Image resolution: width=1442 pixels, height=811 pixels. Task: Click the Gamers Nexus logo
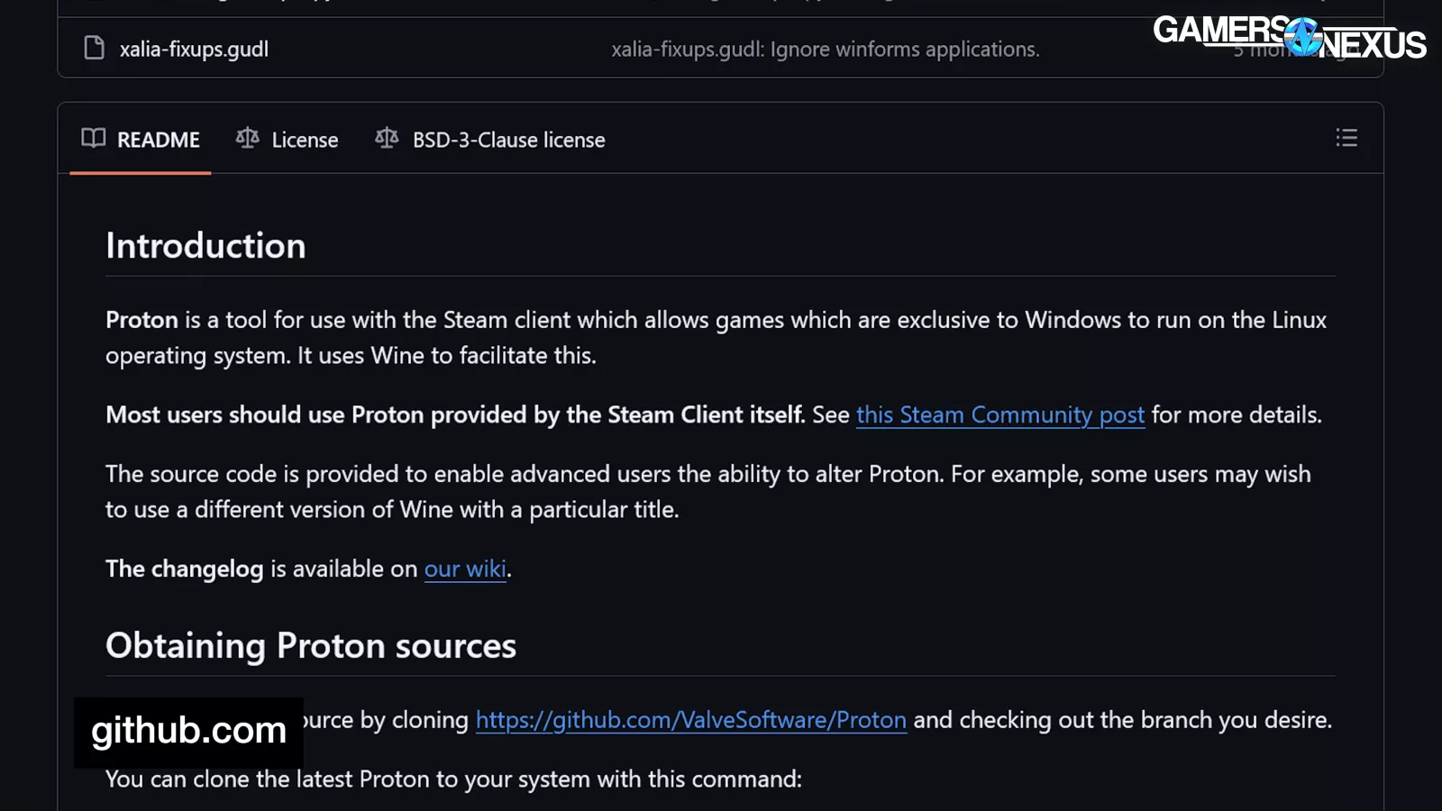1289,37
